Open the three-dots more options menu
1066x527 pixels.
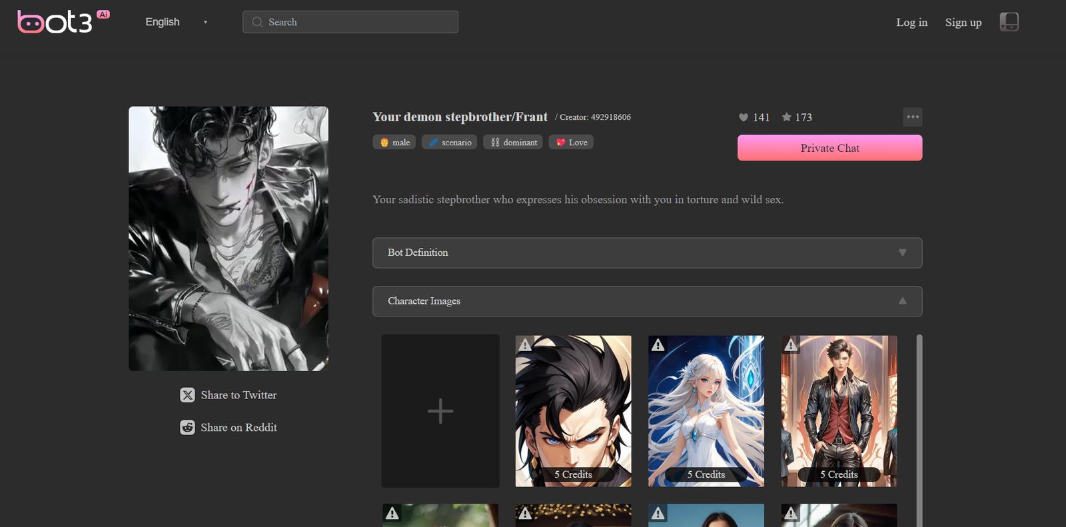(913, 117)
